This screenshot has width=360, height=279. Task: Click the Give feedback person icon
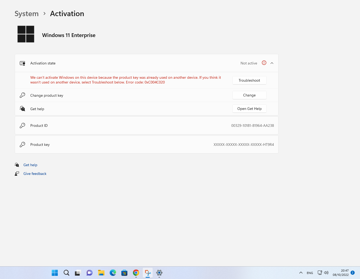pos(17,174)
